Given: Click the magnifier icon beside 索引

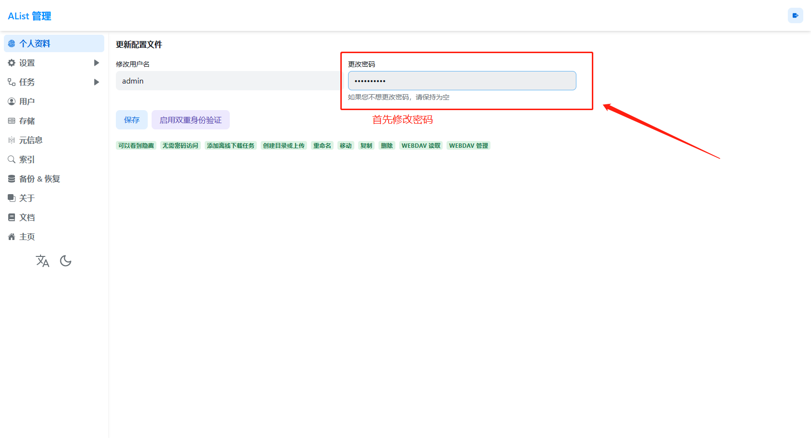Looking at the screenshot, I should pos(12,159).
